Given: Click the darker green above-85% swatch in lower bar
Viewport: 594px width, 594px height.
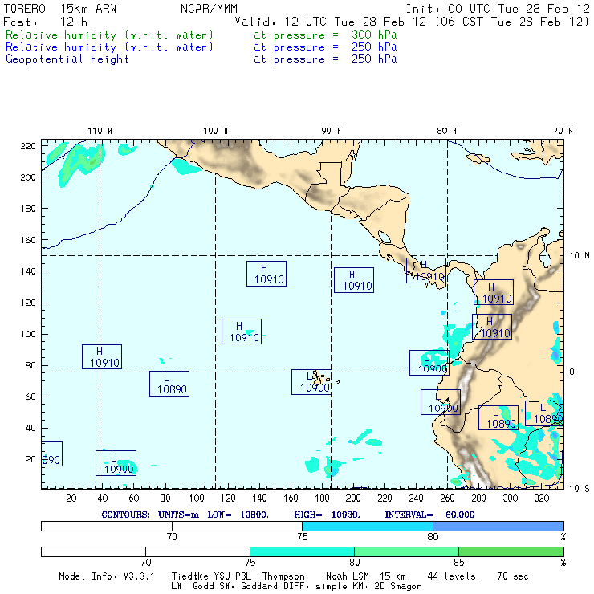Looking at the screenshot, I should [x=511, y=551].
